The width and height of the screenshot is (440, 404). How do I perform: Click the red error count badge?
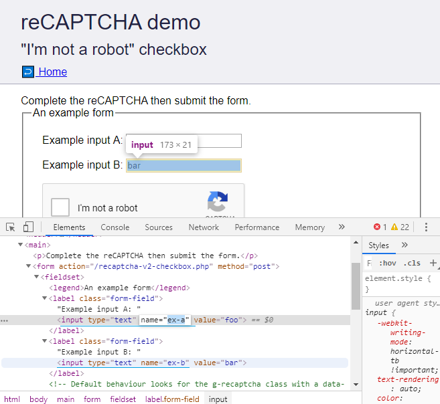click(x=380, y=227)
